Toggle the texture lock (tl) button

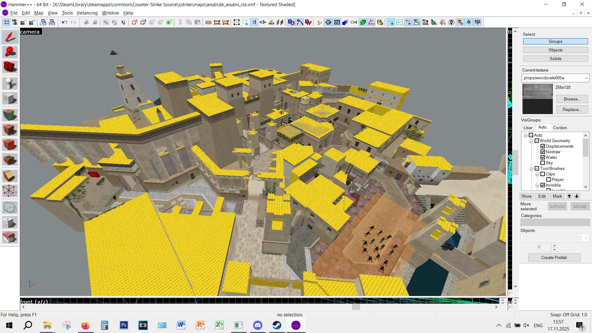[254, 22]
